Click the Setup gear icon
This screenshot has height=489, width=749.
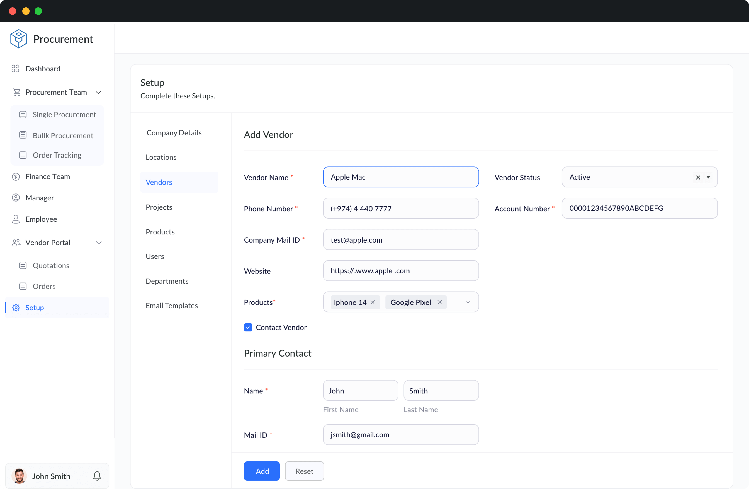point(16,308)
